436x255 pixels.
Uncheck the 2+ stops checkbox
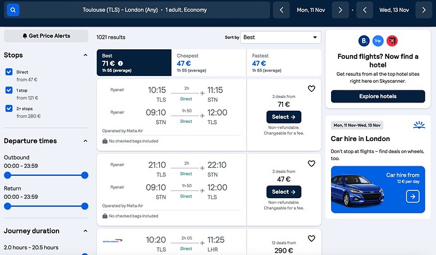click(9, 109)
